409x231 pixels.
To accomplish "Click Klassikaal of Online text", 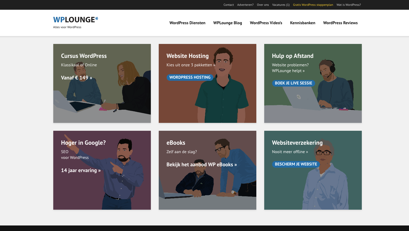I will 79,65.
